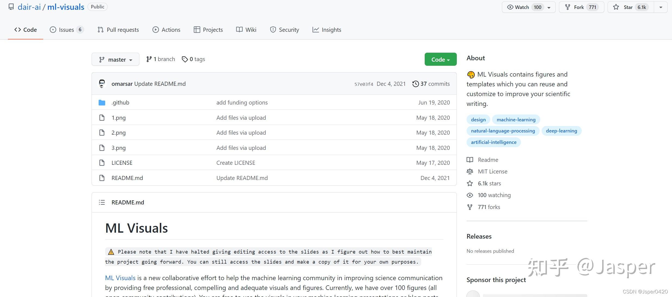Click the README table of contents icon
Screen dimensions: 672x297
click(102, 202)
